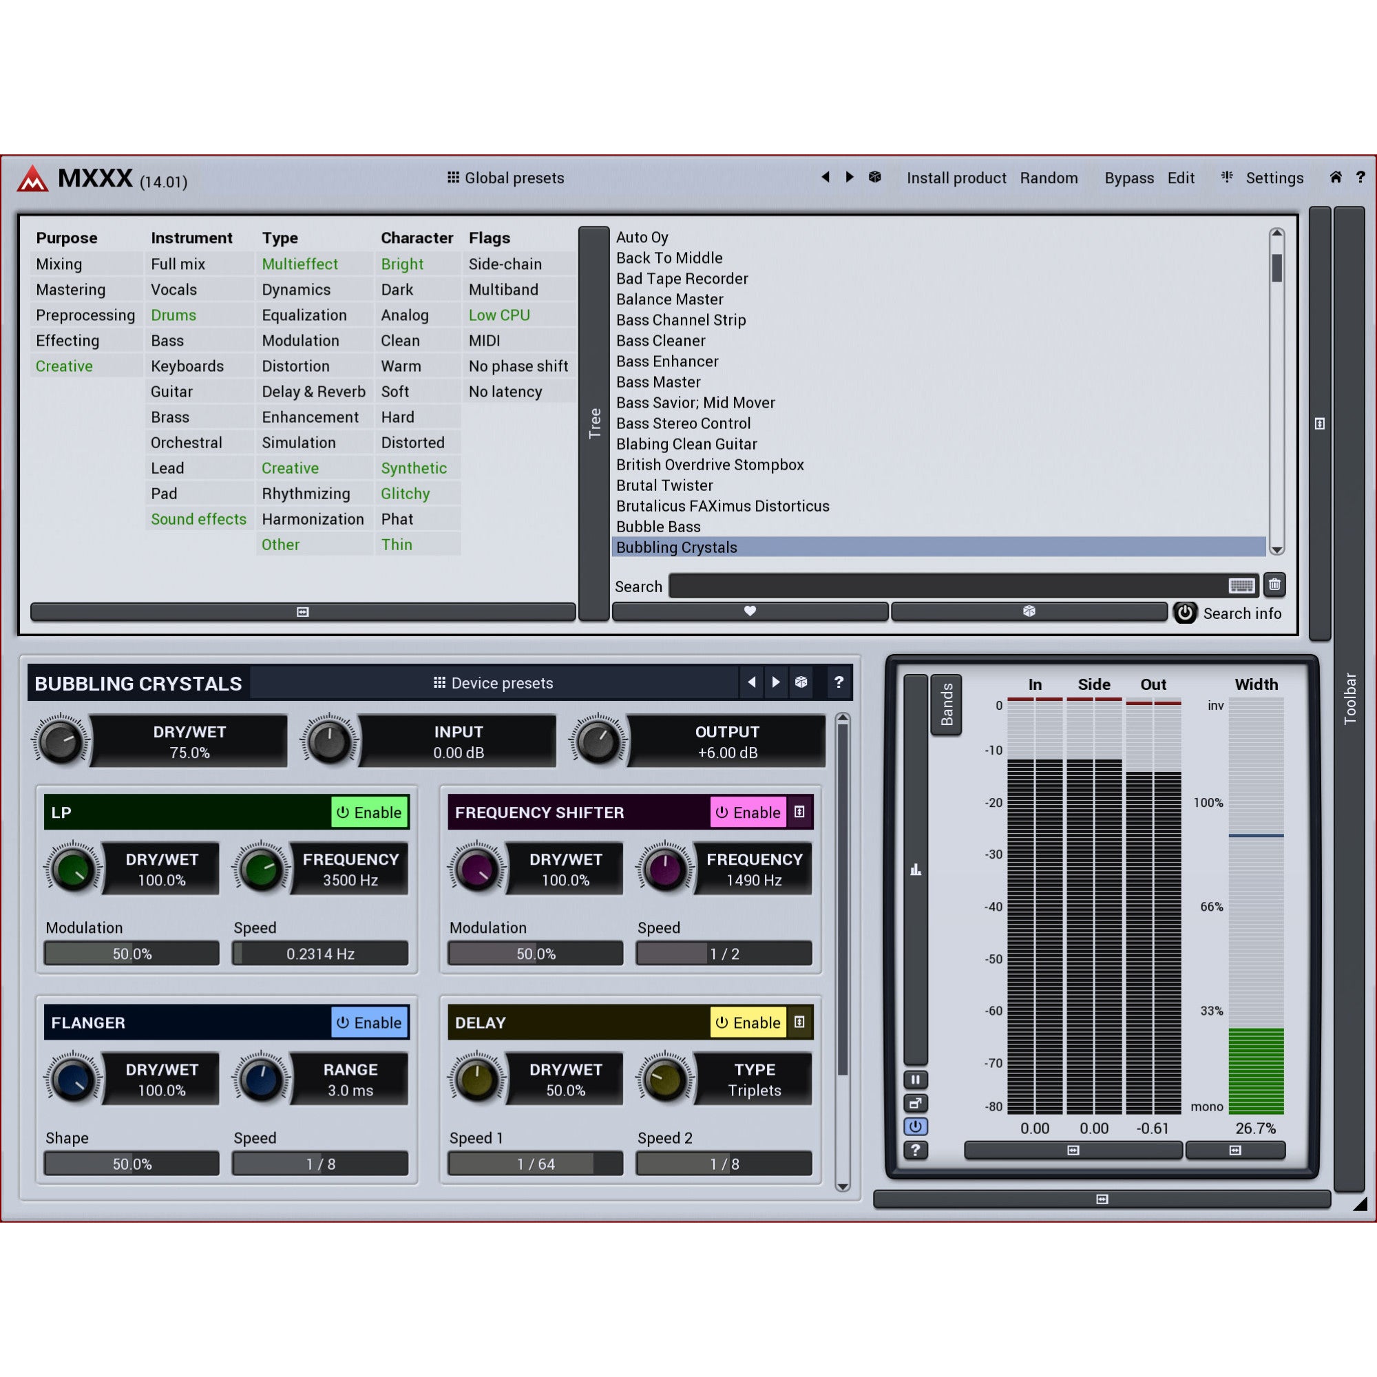Click next device preset arrow
Screen dimensions: 1377x1377
click(x=775, y=682)
